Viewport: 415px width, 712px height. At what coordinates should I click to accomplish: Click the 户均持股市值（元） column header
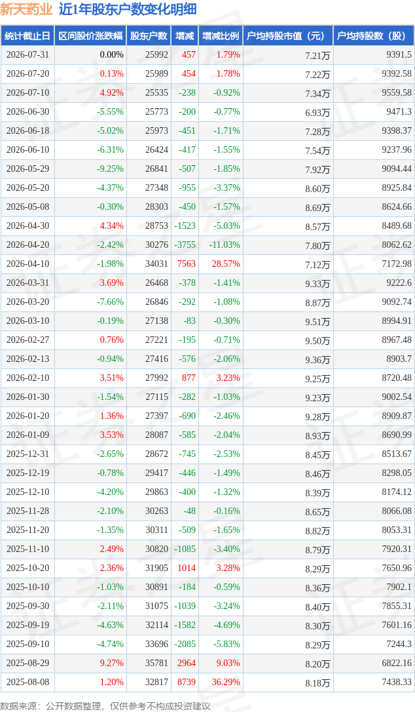click(288, 36)
